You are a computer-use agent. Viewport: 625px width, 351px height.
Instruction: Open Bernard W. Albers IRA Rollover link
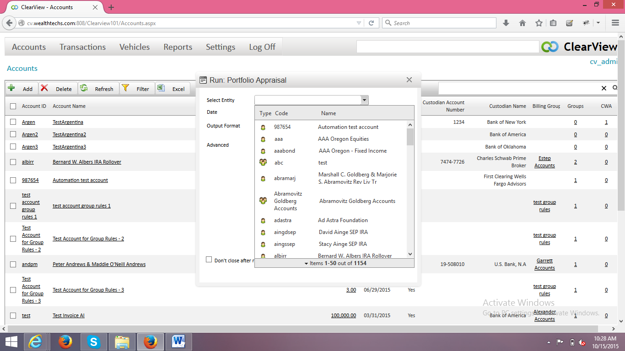coord(87,162)
